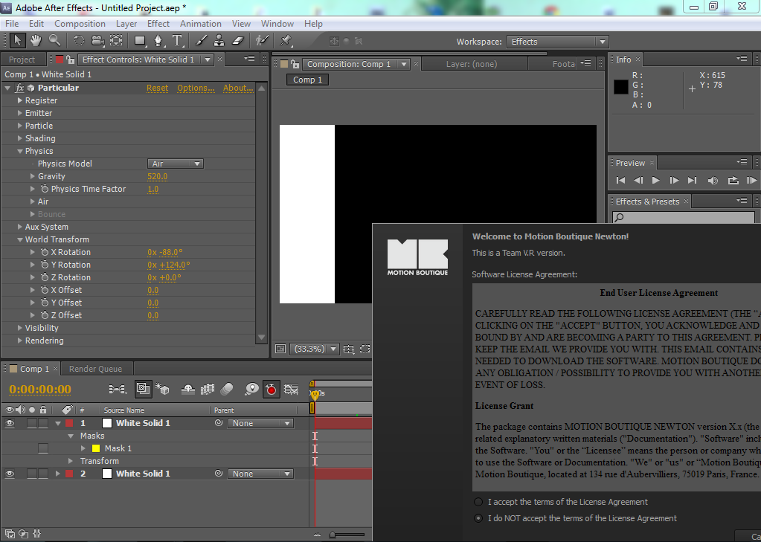
Task: Toggle Physics Time Factor stopwatch
Action: click(45, 189)
